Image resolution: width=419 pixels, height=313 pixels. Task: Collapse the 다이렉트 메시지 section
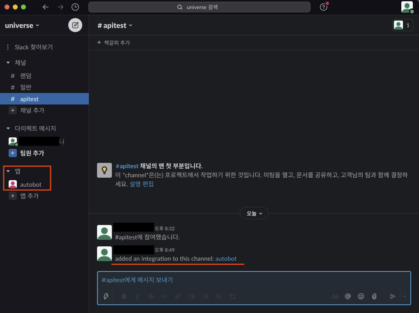[8, 128]
